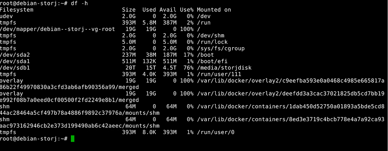This screenshot has width=388, height=151.
Task: Click the /dev/sdb1 device name
Action: point(14,68)
